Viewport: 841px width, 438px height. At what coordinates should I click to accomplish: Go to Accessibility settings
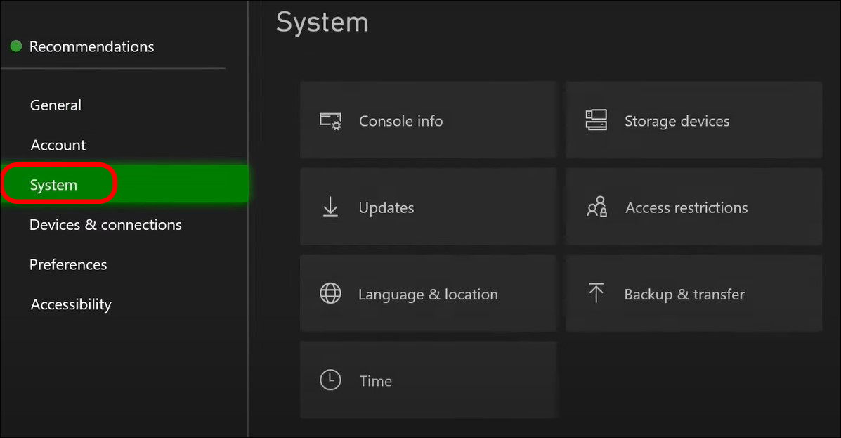[70, 304]
